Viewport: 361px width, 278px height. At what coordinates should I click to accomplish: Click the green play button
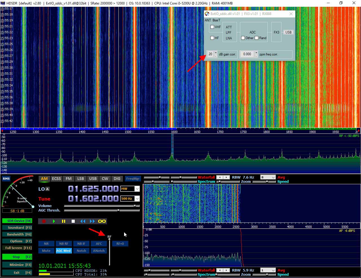(54, 221)
